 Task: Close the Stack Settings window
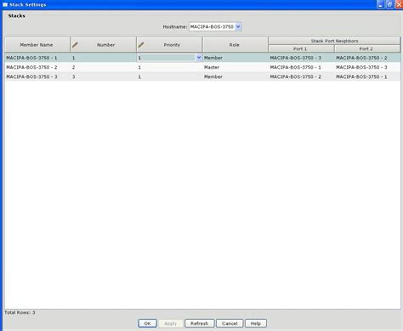tap(399, 4)
